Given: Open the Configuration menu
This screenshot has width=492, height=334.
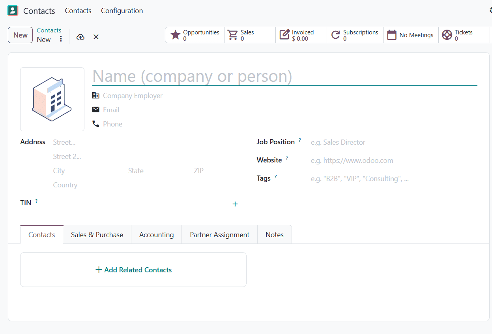Looking at the screenshot, I should coord(122,11).
